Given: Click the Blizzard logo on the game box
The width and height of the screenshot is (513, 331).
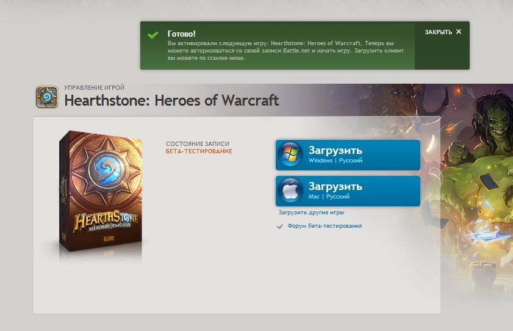Looking at the screenshot, I should [x=109, y=239].
